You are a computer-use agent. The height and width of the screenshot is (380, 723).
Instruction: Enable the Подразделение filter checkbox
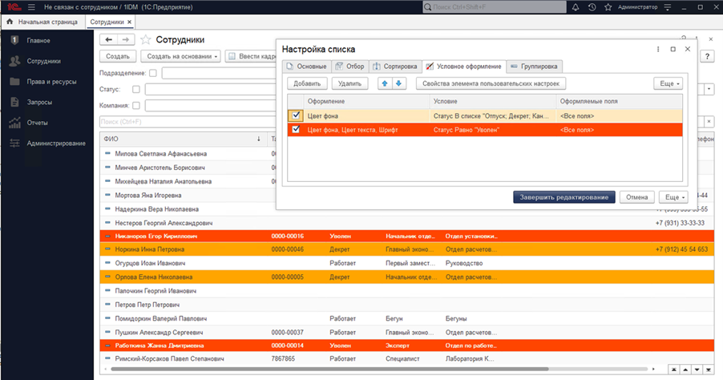pyautogui.click(x=154, y=73)
